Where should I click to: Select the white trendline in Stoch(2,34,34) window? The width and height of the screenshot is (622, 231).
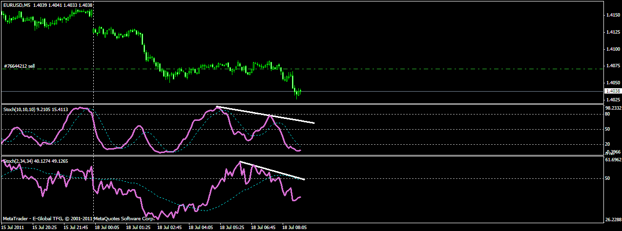272,171
